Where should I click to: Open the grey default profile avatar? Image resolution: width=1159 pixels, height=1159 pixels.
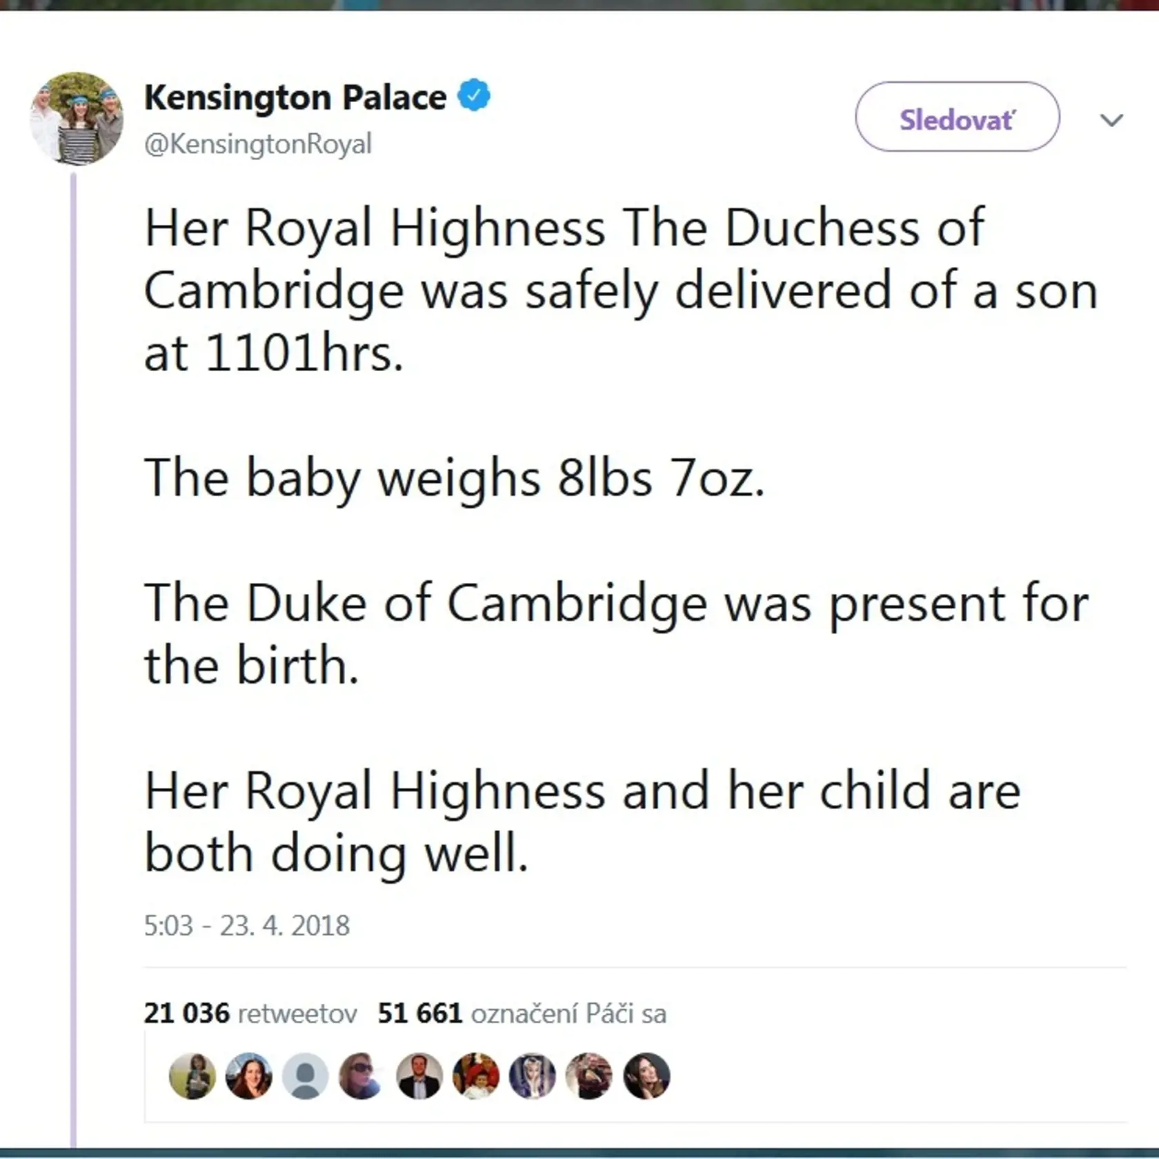coord(306,1076)
